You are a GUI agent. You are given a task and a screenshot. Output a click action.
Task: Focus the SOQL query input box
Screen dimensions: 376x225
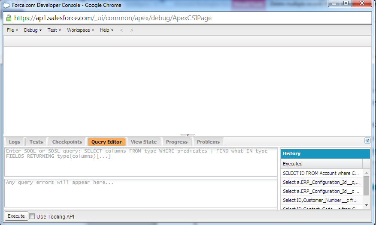tap(141, 162)
